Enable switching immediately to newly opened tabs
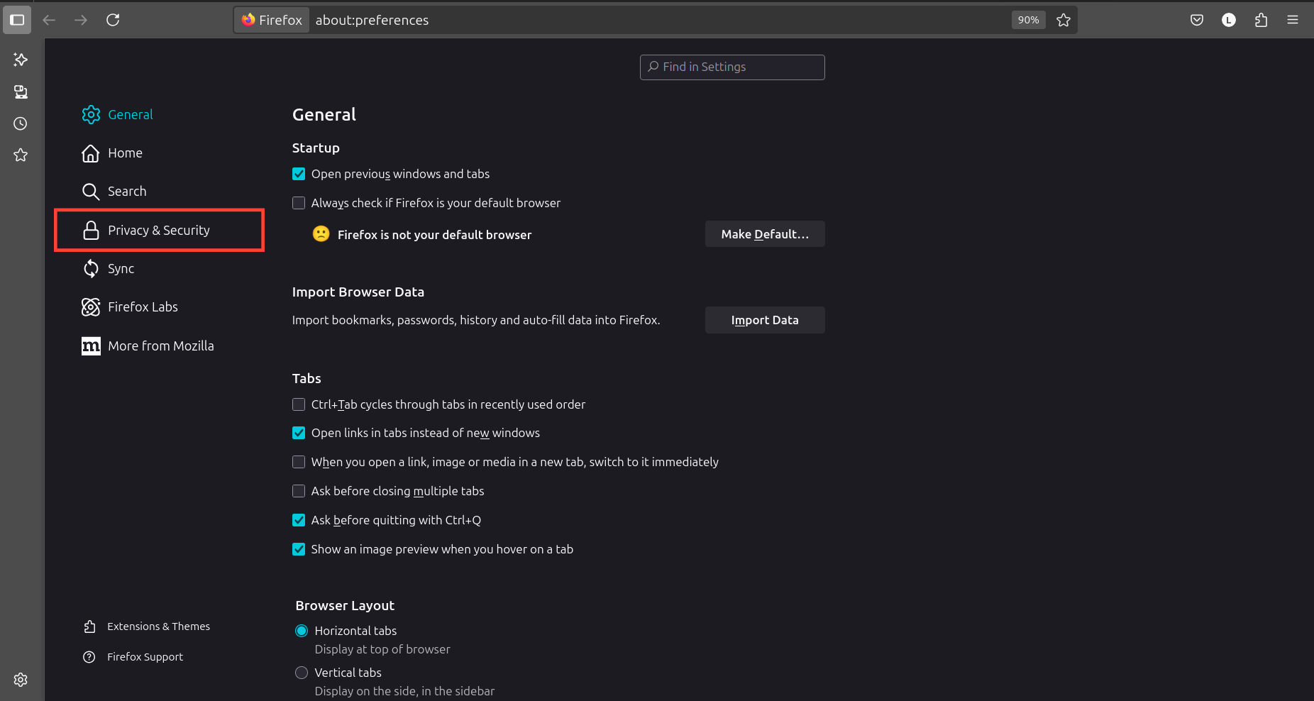The height and width of the screenshot is (701, 1314). [x=299, y=462]
